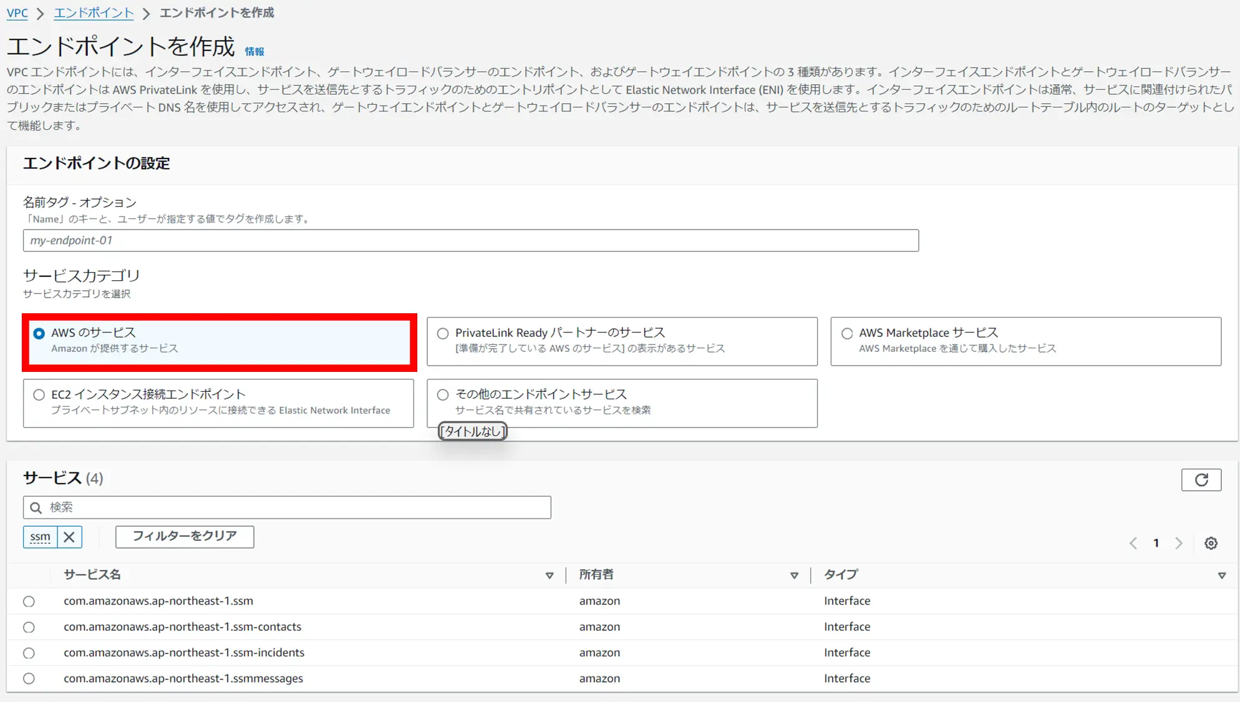
Task: Click page number 1
Action: (x=1156, y=543)
